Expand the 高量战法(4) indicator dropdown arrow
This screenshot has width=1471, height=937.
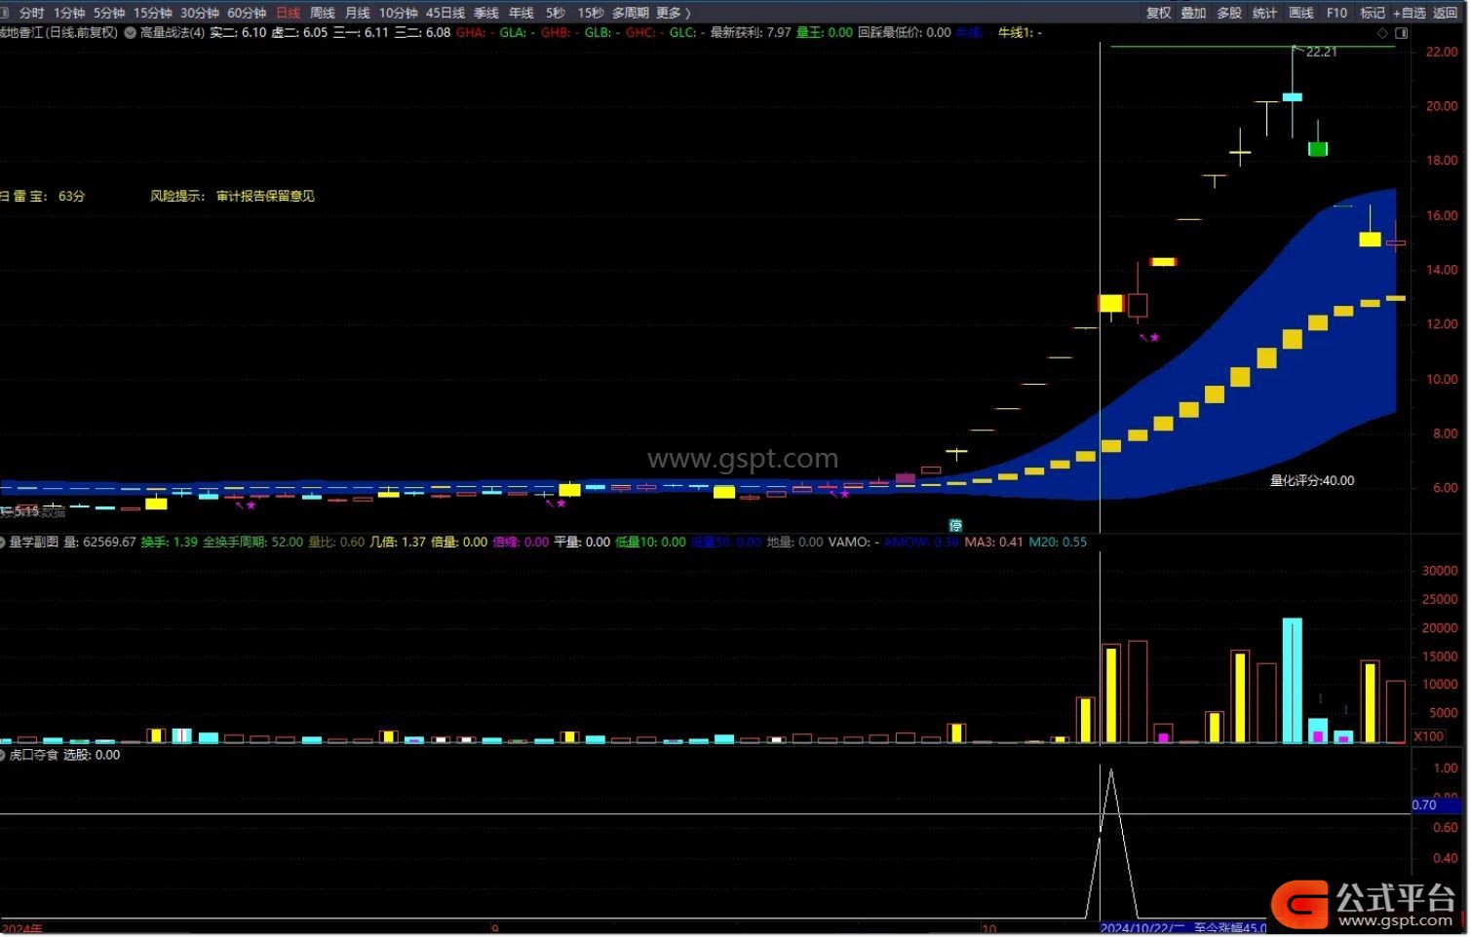coord(130,33)
